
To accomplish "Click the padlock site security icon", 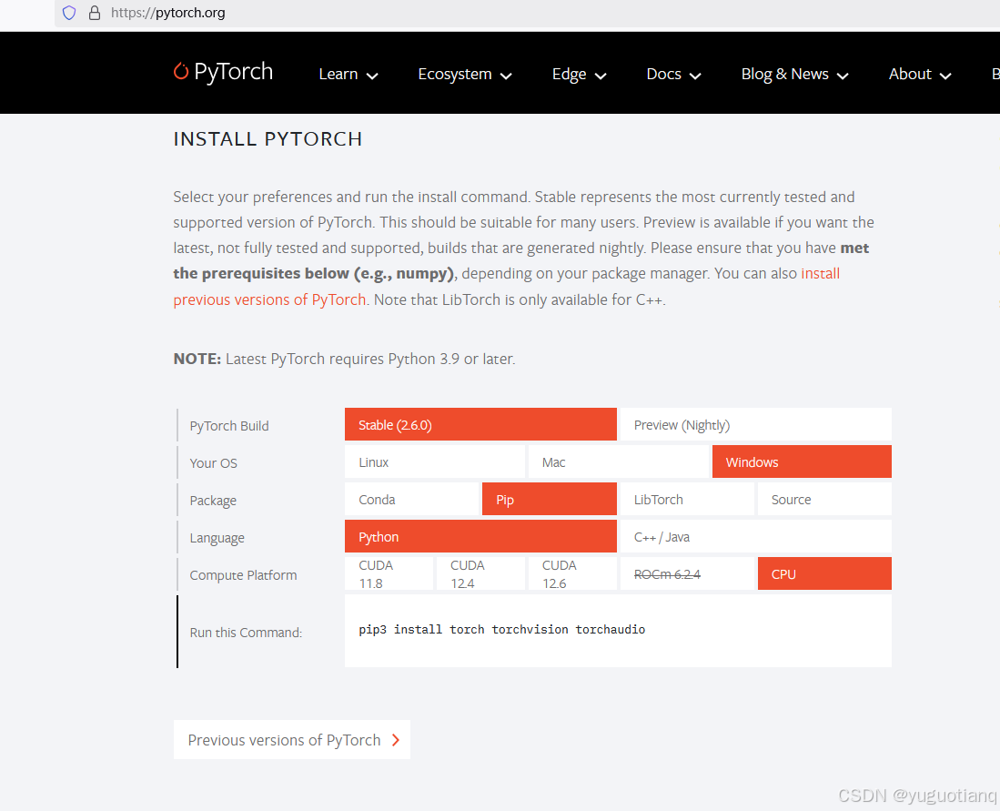I will 95,13.
